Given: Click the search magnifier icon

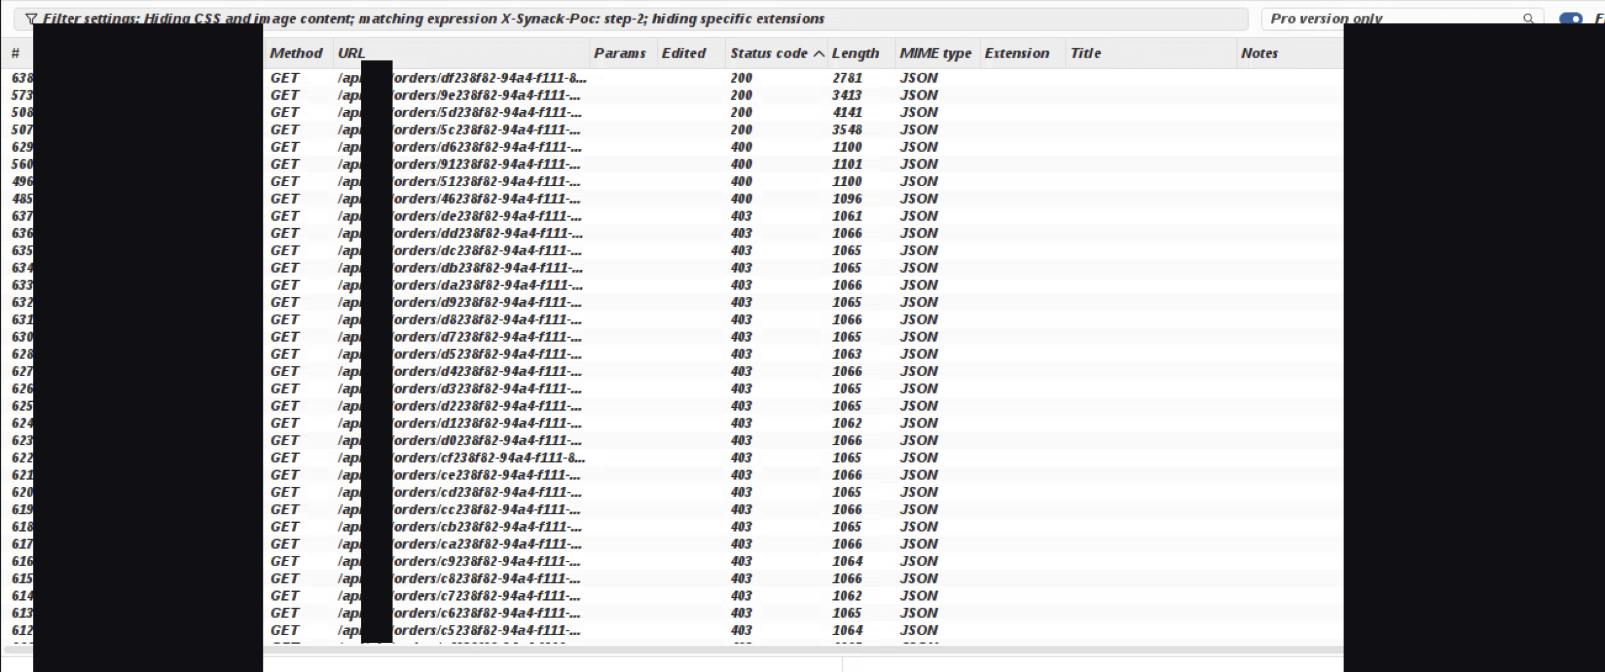Looking at the screenshot, I should [x=1528, y=19].
